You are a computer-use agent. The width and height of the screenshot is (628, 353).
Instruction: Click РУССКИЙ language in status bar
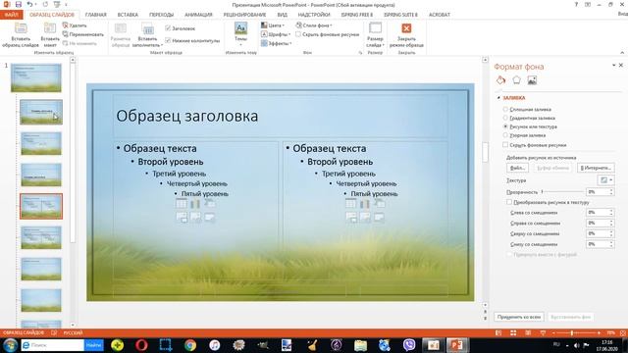73,333
